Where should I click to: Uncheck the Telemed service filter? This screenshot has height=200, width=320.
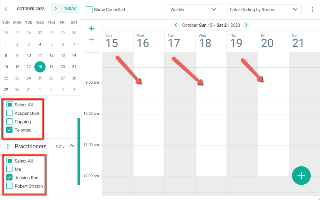9,130
